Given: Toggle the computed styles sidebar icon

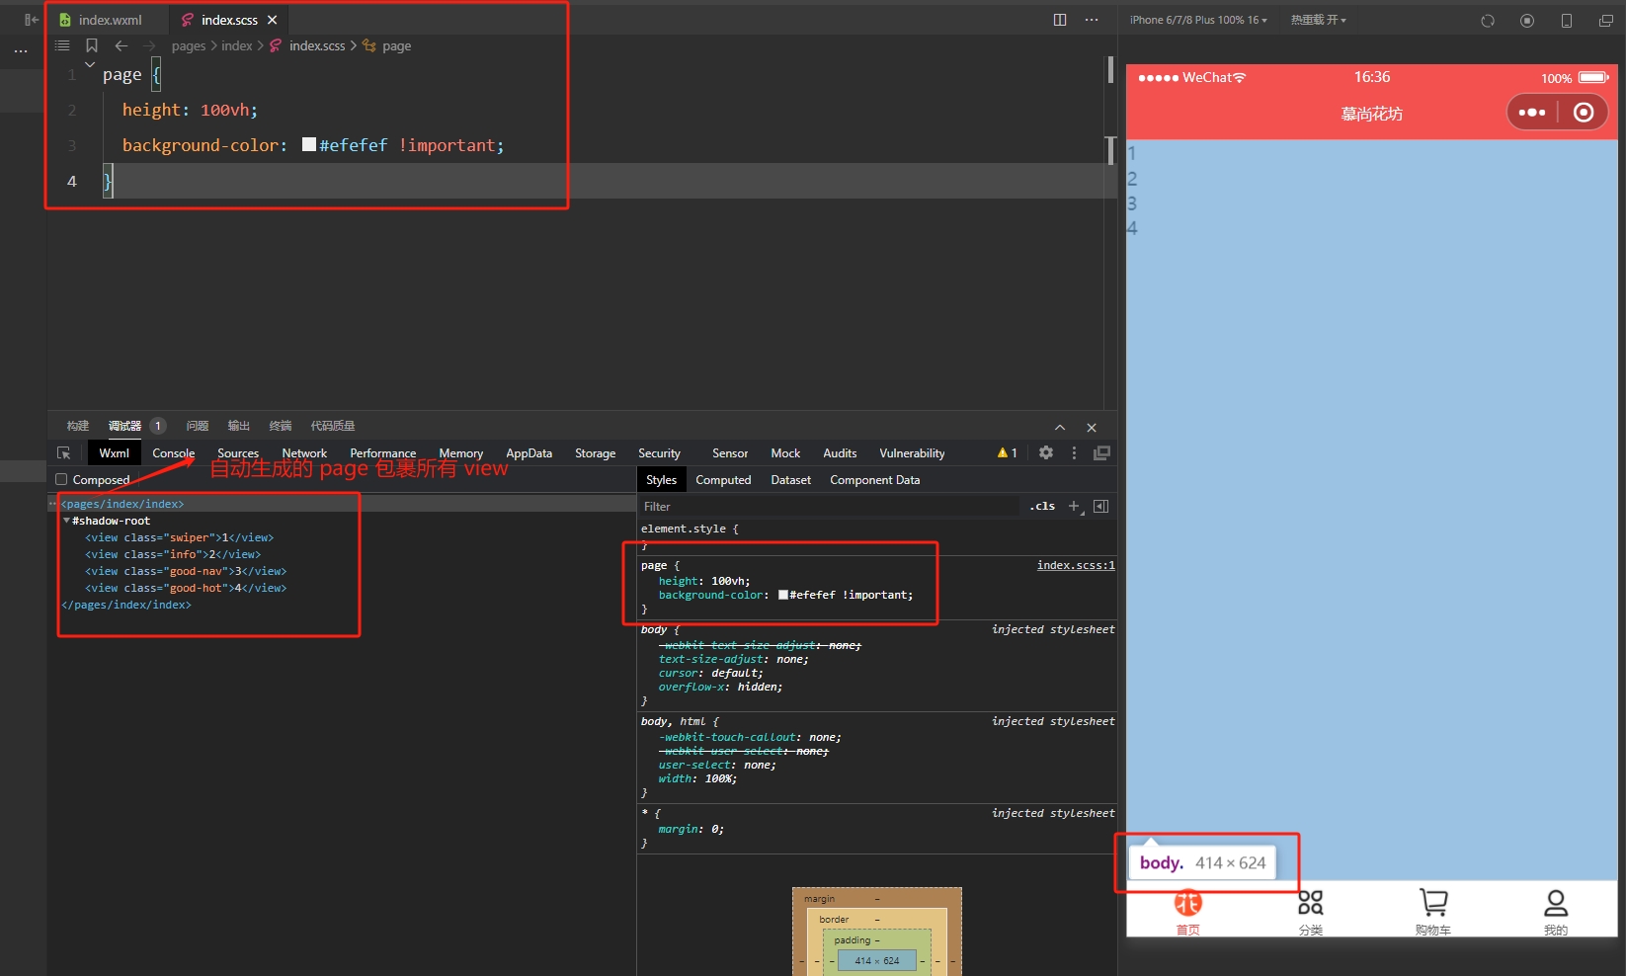Looking at the screenshot, I should click(x=1100, y=506).
